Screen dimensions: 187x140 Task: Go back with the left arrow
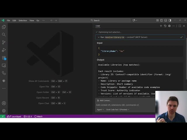(x=51, y=20)
